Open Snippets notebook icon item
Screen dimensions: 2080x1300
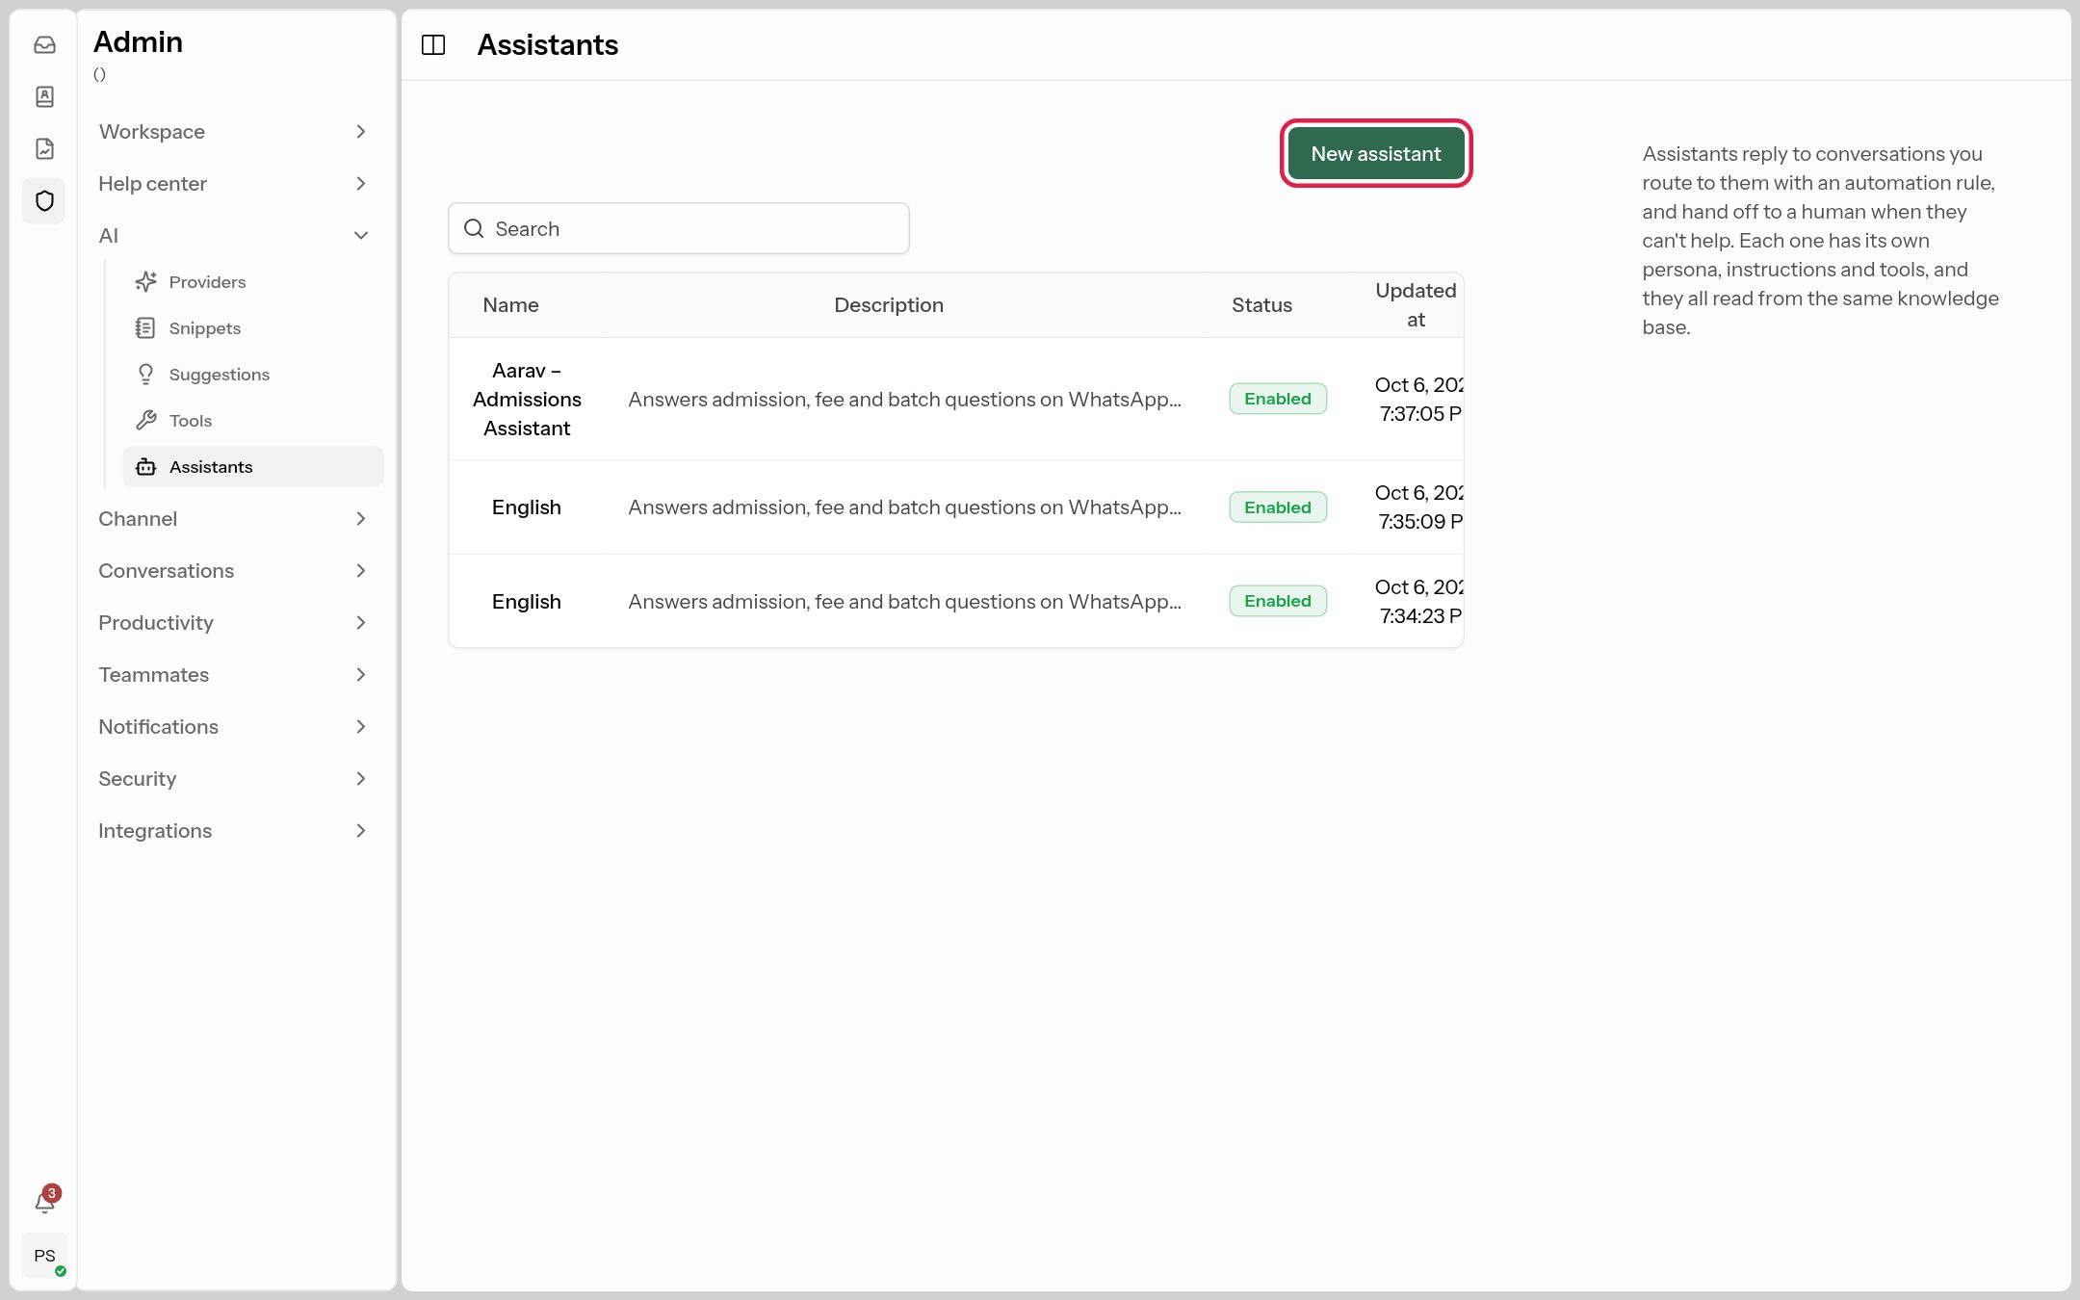(253, 327)
